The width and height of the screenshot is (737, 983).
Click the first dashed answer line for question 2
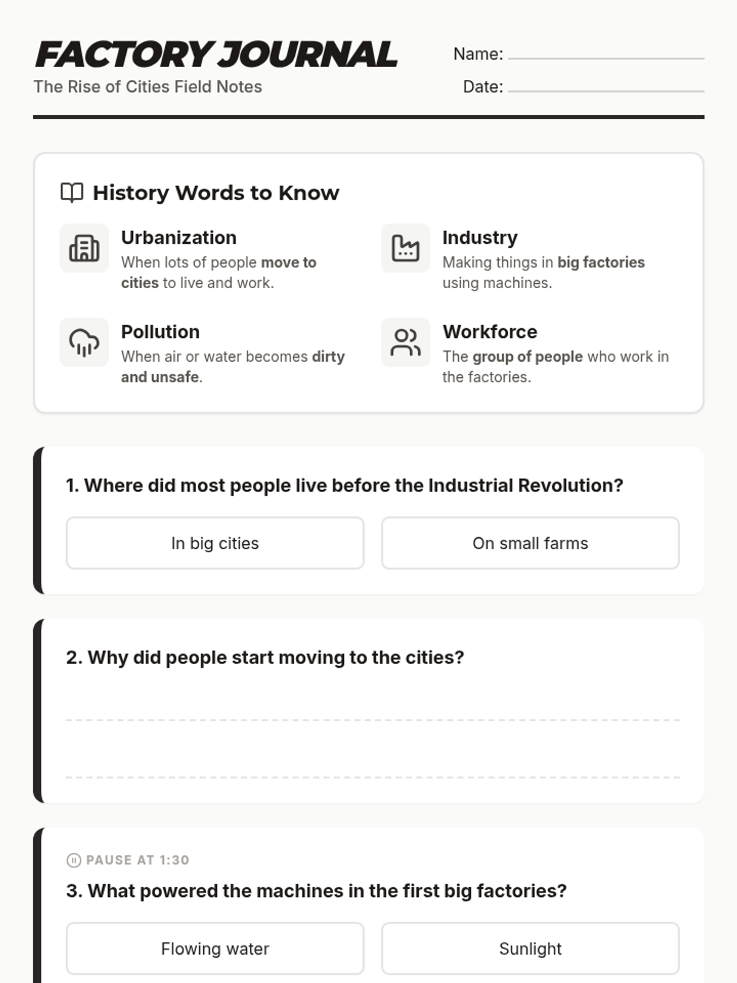coord(373,719)
